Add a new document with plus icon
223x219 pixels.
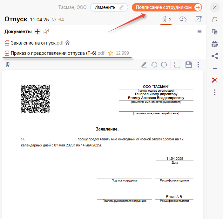pyautogui.click(x=37, y=32)
